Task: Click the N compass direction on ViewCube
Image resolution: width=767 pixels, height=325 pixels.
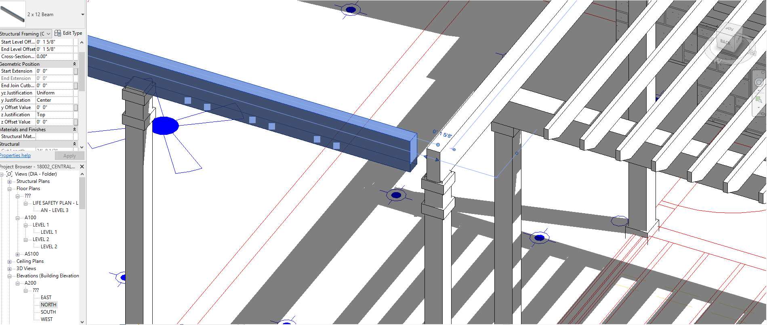Action: 718,61
